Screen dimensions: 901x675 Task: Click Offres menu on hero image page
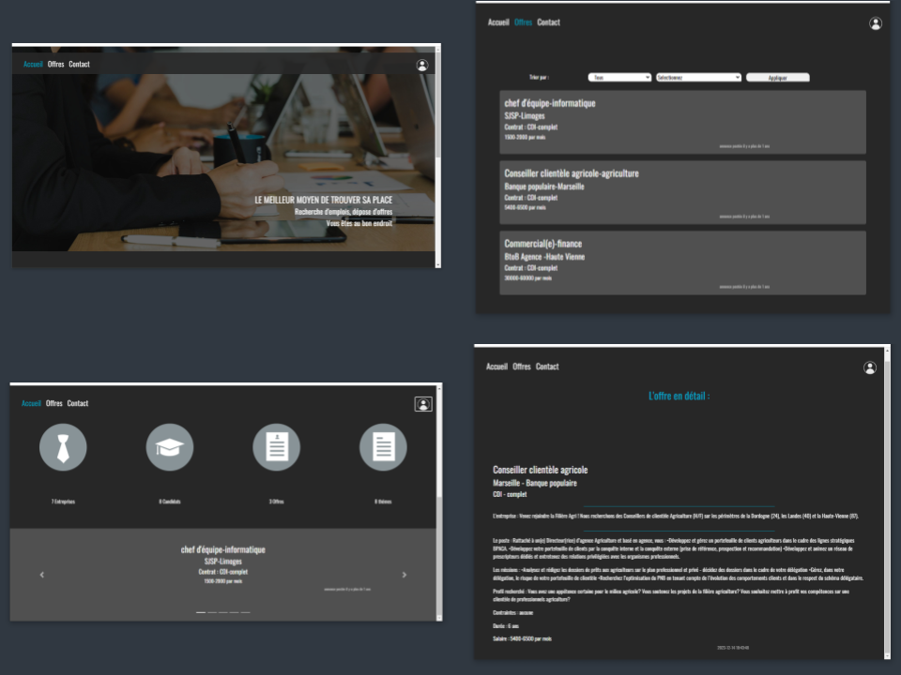point(55,65)
